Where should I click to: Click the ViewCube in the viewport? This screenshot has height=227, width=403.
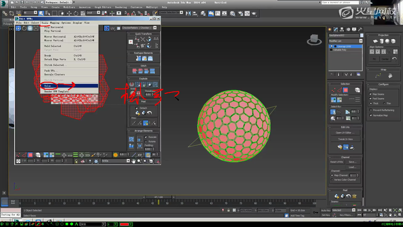314,39
